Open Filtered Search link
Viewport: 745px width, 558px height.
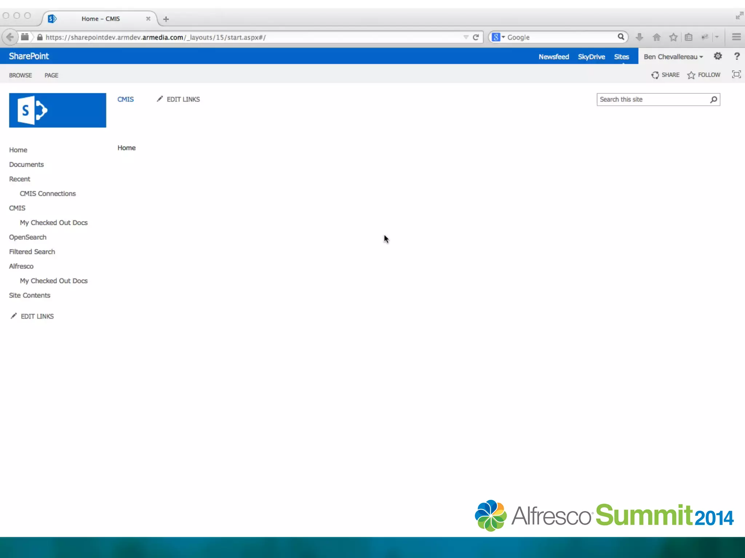(x=32, y=251)
